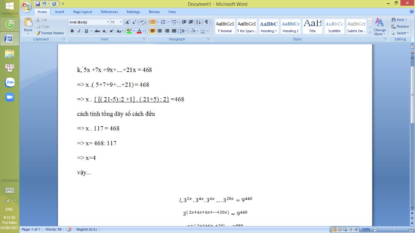The image size is (415, 233).
Task: Click the Office button
Action: (x=26, y=6)
